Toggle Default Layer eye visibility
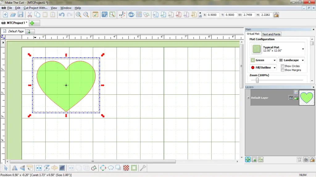Screen dimensions: 316x177 pos(291,98)
